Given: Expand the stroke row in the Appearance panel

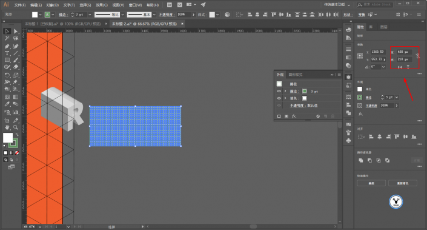Looking at the screenshot, I should pyautogui.click(x=285, y=91).
